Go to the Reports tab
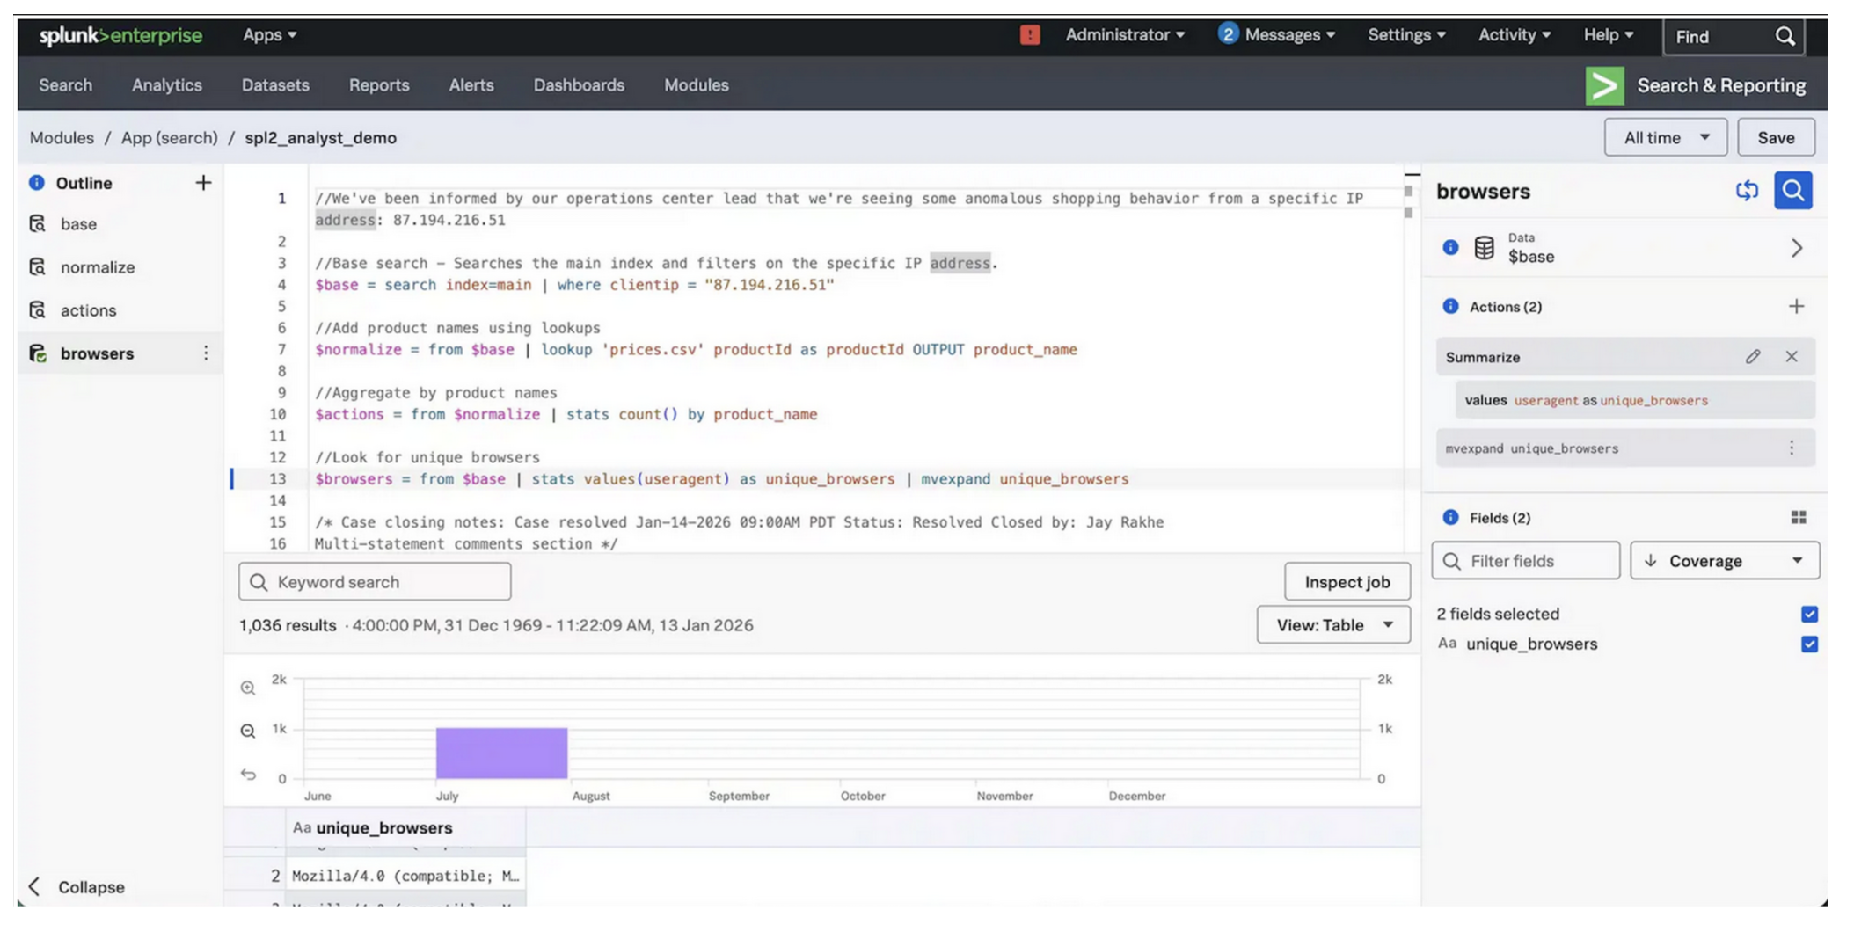Screen dimensions: 1854x932 [x=379, y=85]
